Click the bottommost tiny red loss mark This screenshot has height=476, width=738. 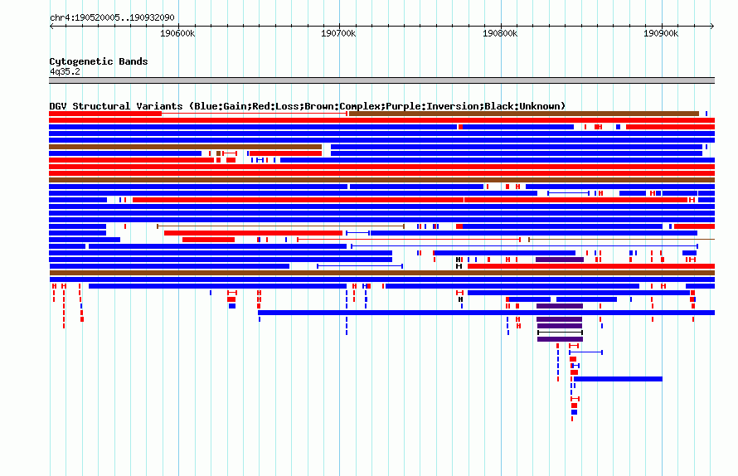(572, 419)
